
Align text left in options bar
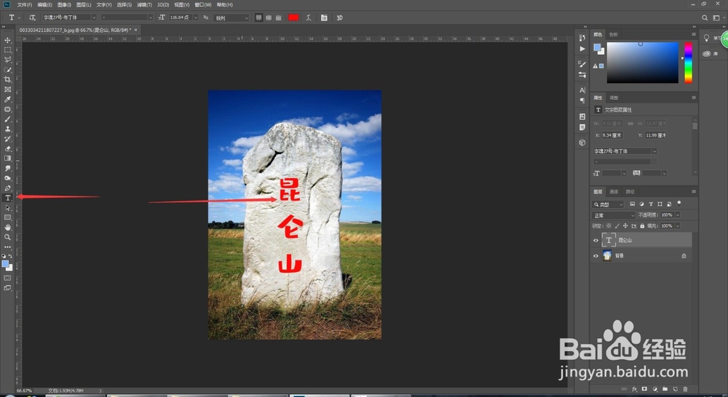tap(258, 17)
